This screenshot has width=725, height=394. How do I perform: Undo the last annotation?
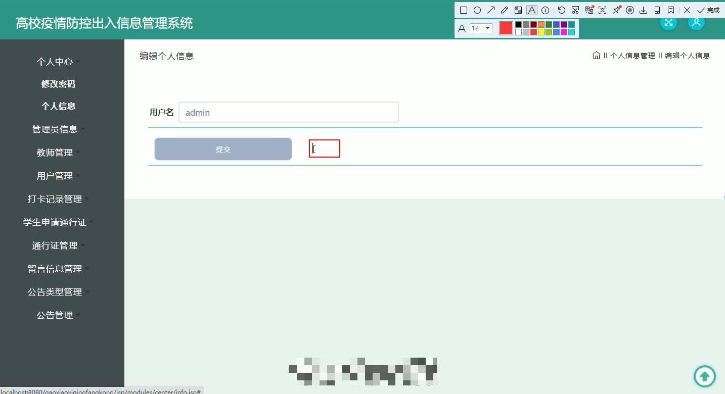pyautogui.click(x=562, y=10)
